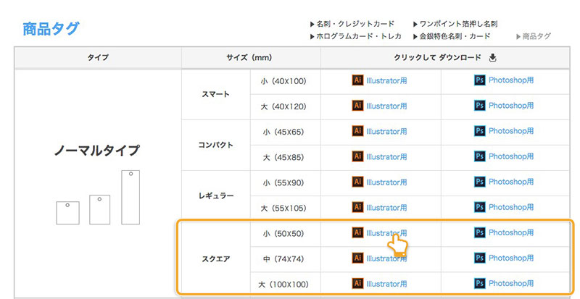Download Photoshop用 template for 小(40X100)
The image size is (580, 299).
point(511,80)
